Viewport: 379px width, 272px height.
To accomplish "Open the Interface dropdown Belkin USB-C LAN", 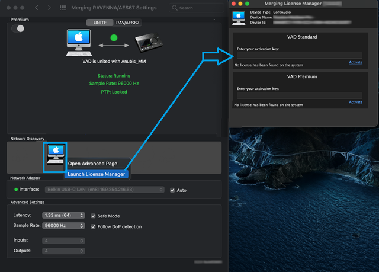I will tap(105, 190).
